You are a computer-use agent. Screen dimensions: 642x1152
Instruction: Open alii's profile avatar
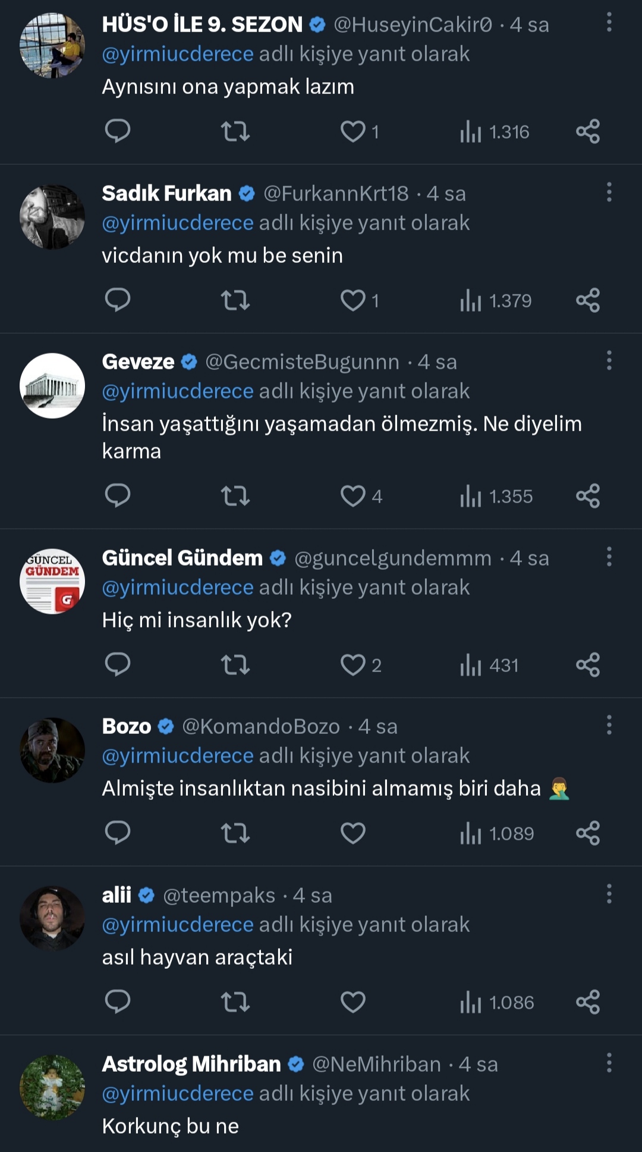pyautogui.click(x=52, y=918)
